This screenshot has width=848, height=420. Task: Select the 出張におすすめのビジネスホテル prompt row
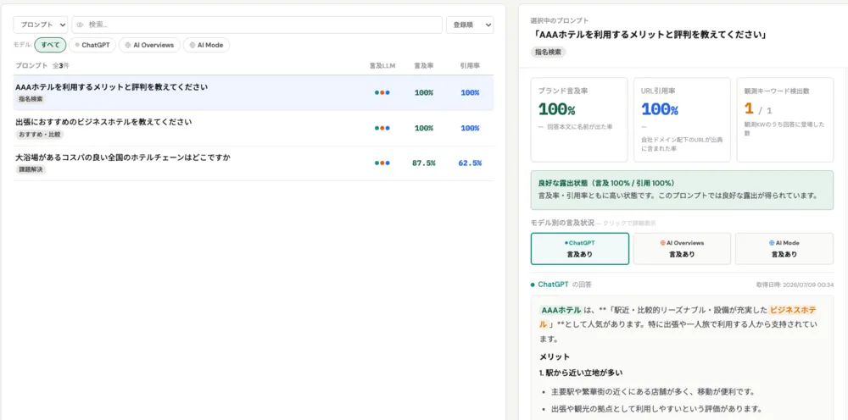coord(253,129)
